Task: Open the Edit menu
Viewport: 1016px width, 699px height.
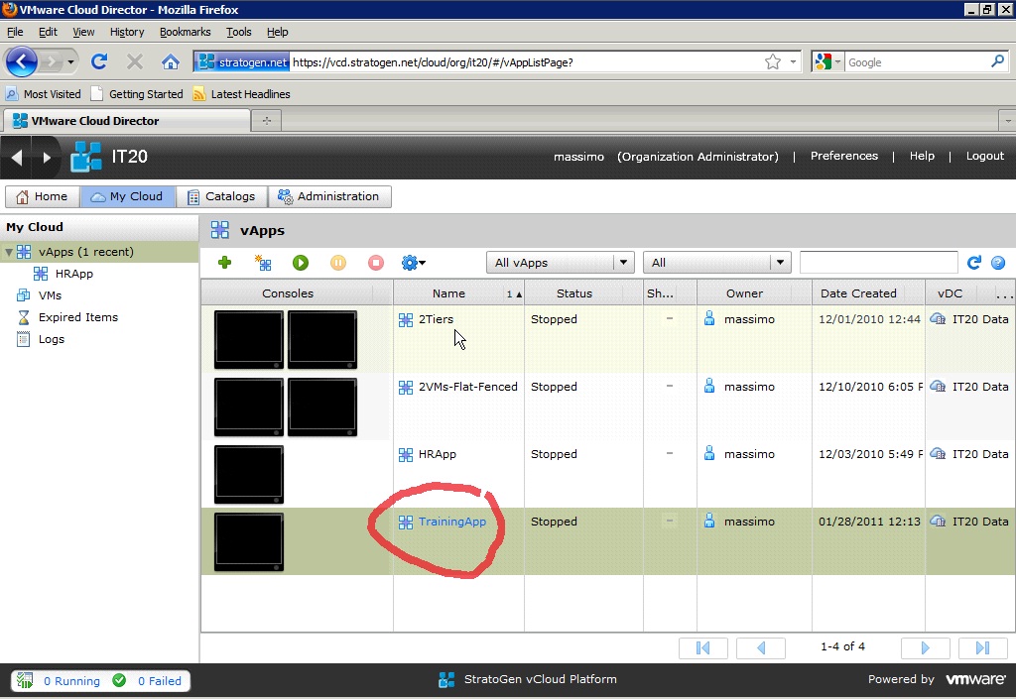Action: click(48, 32)
